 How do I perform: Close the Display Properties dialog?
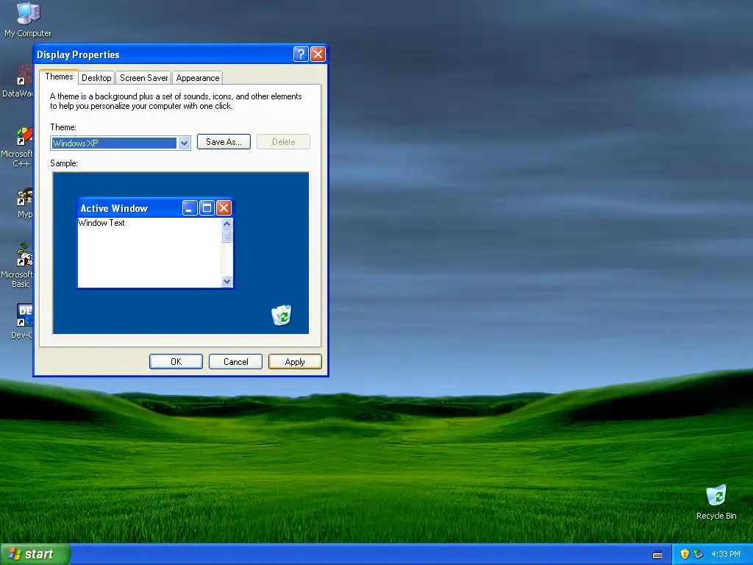[318, 54]
